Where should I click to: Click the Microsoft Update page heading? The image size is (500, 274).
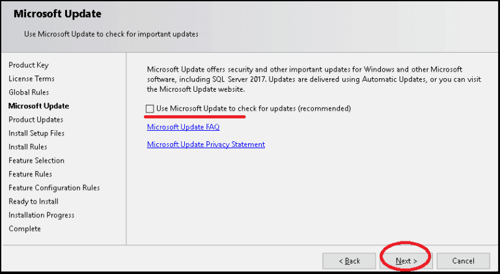[x=57, y=14]
